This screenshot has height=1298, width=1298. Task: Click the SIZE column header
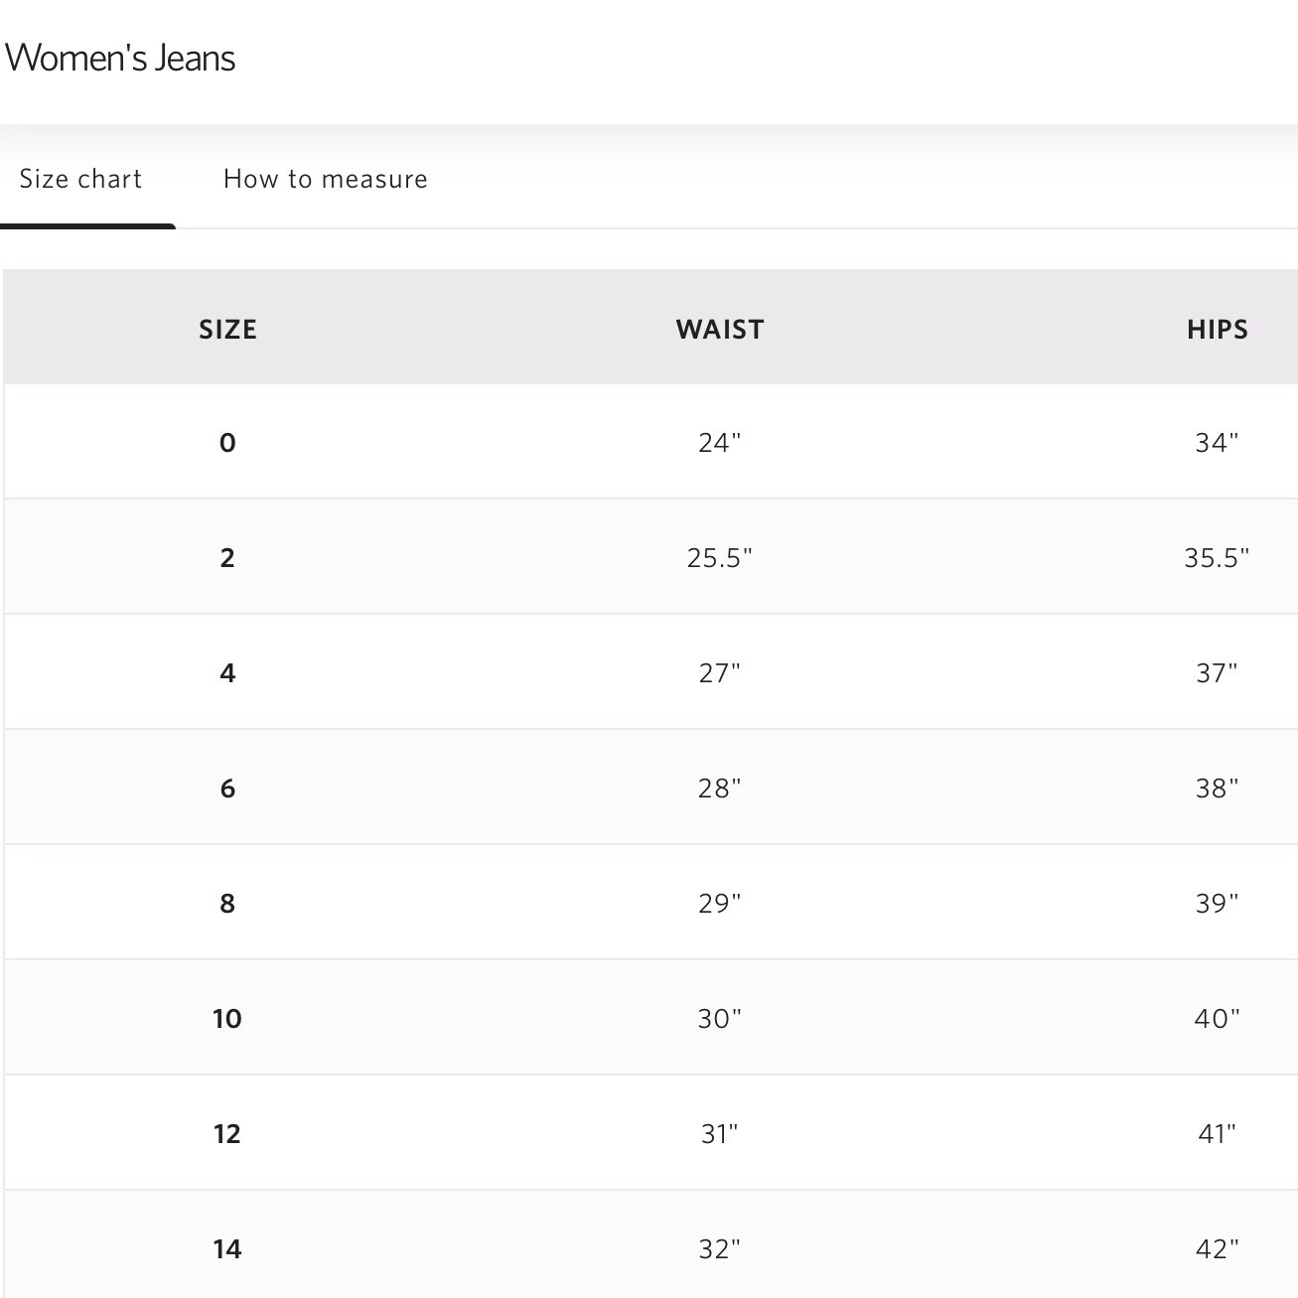(227, 330)
